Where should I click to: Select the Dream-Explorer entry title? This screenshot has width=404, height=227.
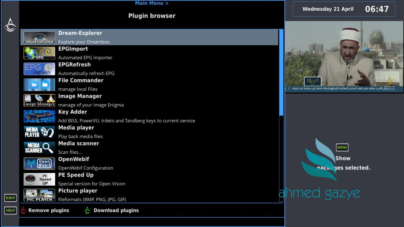point(80,33)
